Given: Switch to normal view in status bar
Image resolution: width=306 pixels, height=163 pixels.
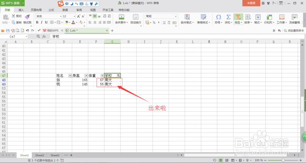Looking at the screenshot, I should pyautogui.click(x=221, y=160).
